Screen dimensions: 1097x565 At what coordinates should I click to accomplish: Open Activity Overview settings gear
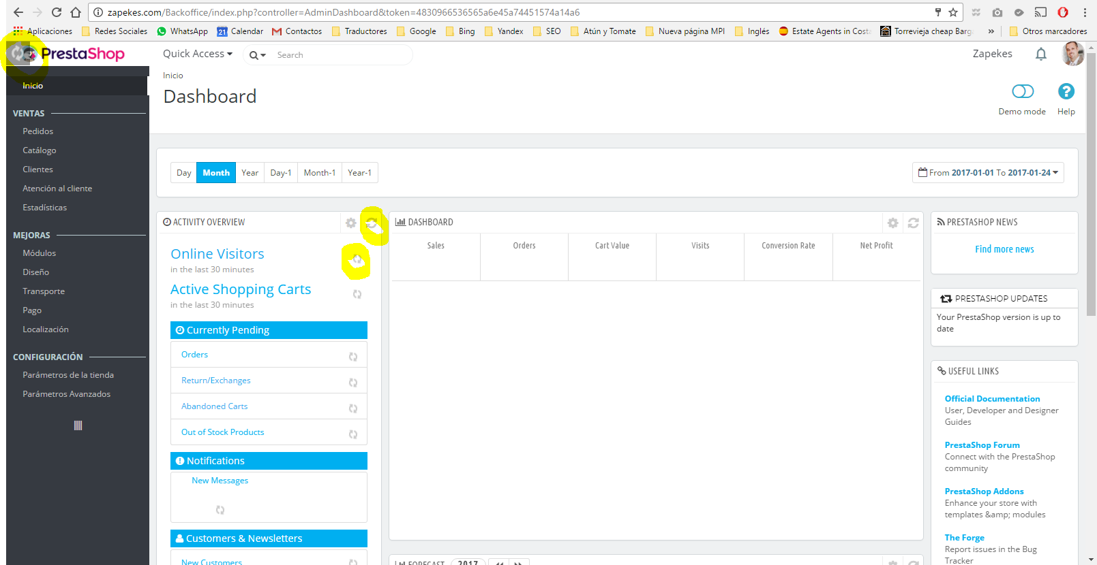[350, 223]
